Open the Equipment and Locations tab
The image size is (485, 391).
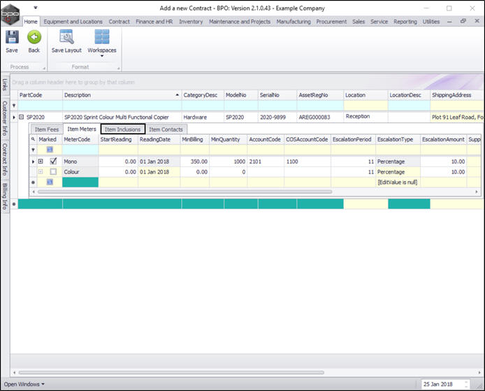73,22
